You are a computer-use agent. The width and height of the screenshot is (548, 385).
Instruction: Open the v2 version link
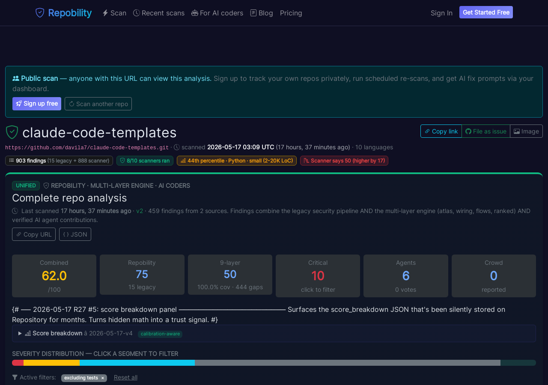140,211
